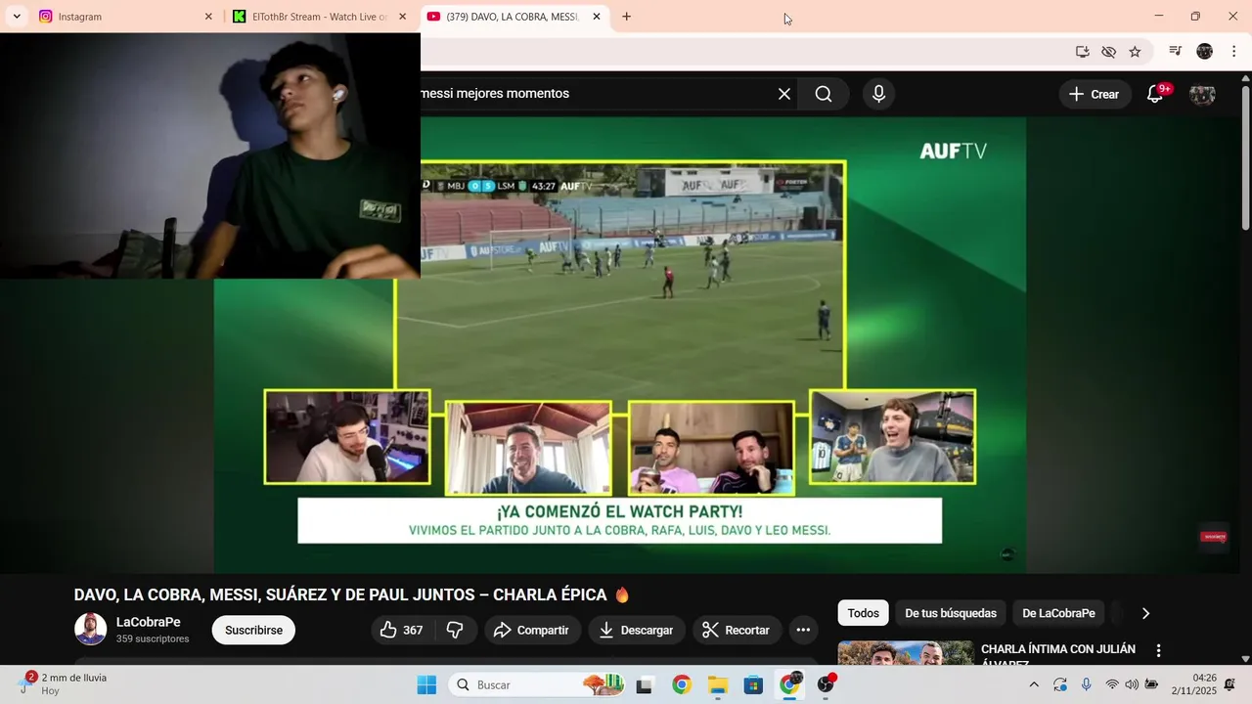
Task: Open the Wi-Fi network tray icon
Action: [x=1111, y=684]
